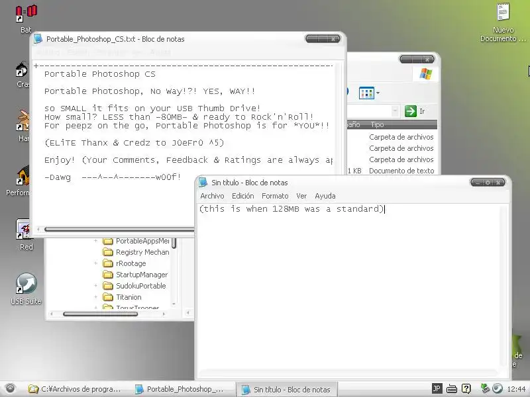This screenshot has width=530, height=397.
Task: Expand the rRootage folder tree node
Action: pos(95,263)
